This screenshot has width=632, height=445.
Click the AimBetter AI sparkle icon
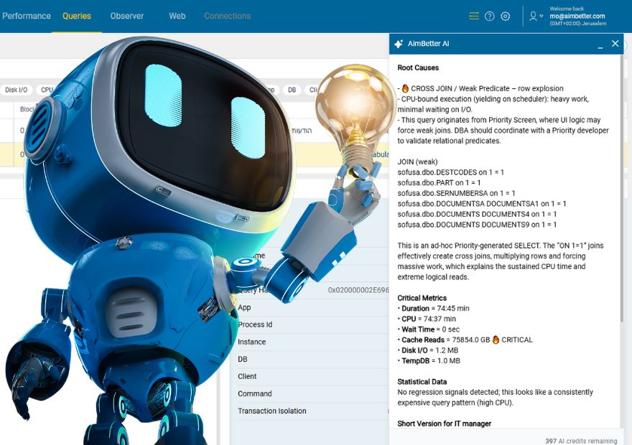[399, 44]
